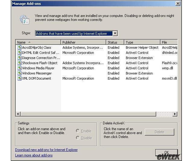This screenshot has width=193, height=161.
Task: Select the Shockwave Flash Object row name
Action: (40, 63)
